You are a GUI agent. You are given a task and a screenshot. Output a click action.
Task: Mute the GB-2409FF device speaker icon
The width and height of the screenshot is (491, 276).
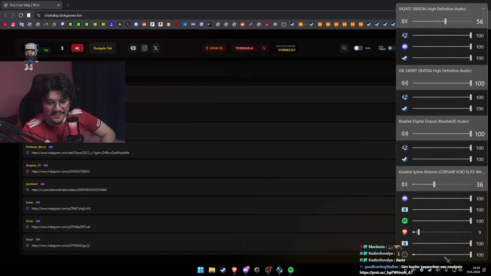(405, 83)
